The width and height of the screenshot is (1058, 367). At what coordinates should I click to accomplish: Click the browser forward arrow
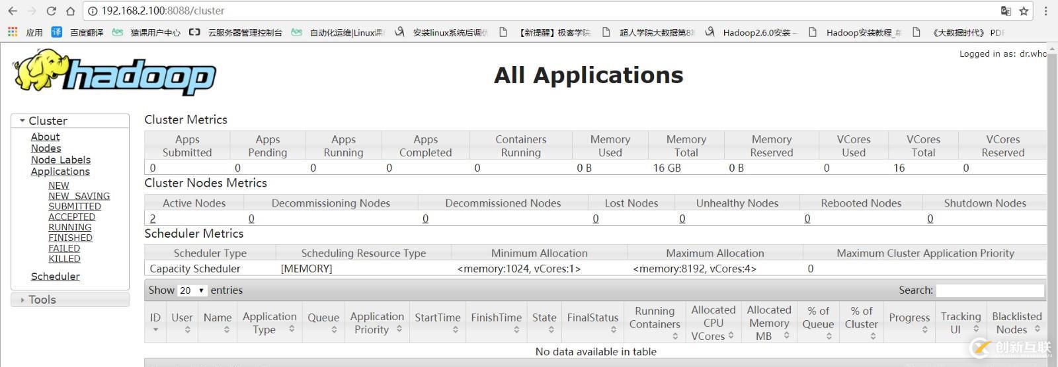(32, 11)
